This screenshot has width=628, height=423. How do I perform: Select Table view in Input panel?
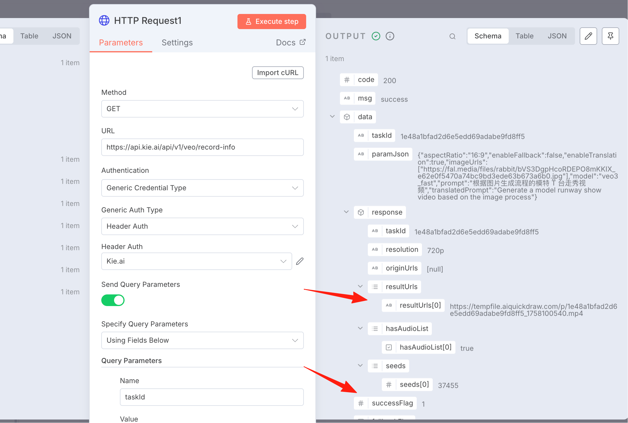tap(29, 36)
